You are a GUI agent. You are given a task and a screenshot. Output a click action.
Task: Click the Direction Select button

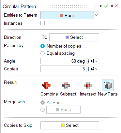[74, 37]
